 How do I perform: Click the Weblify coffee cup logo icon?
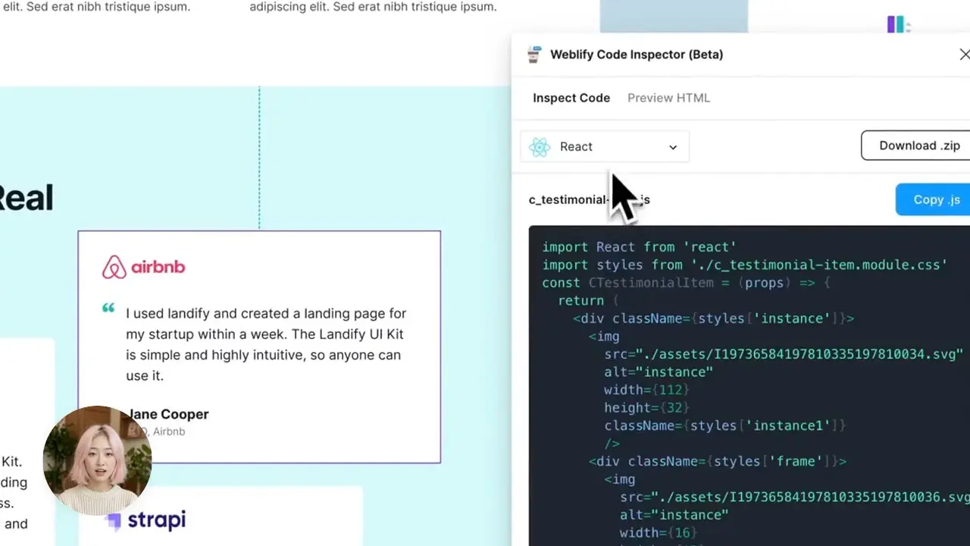[x=534, y=54]
